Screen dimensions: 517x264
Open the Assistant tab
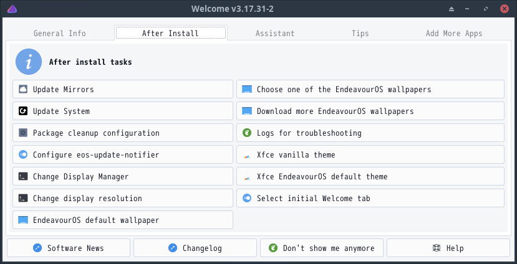tap(275, 33)
